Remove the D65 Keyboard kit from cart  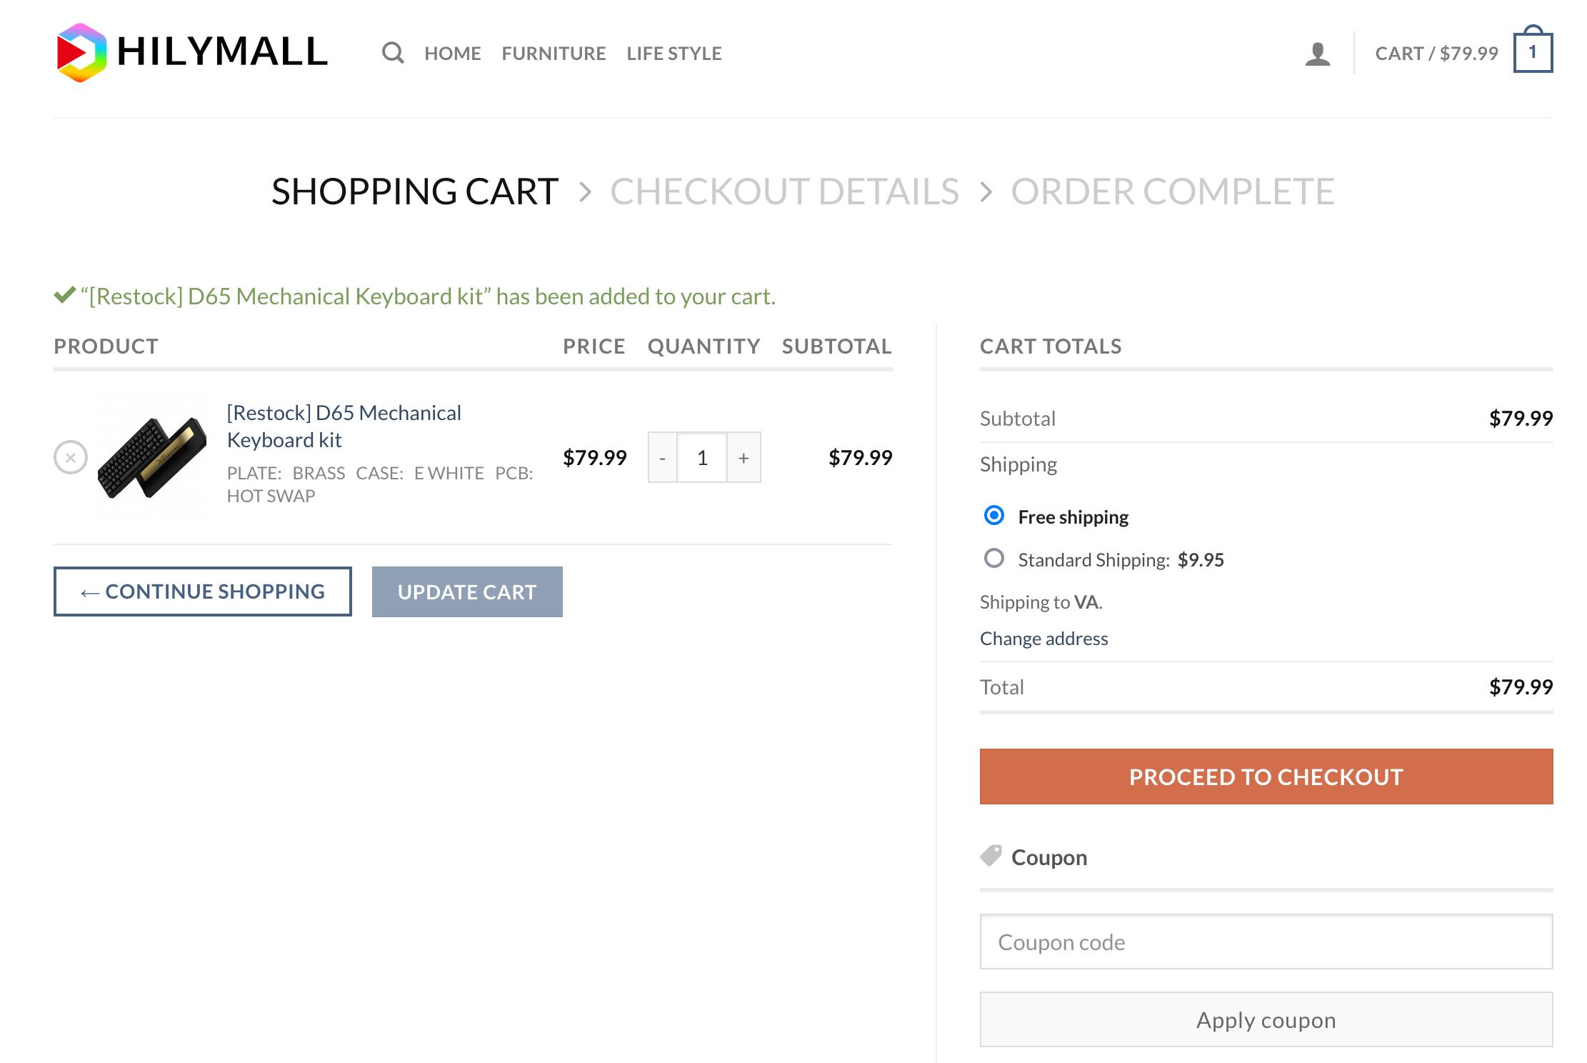point(70,457)
